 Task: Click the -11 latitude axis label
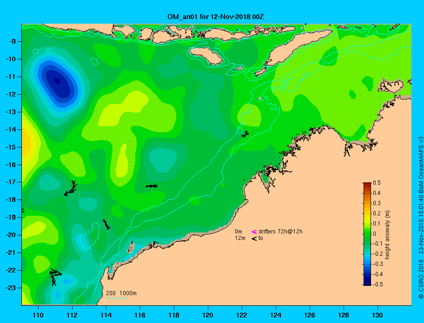[12, 77]
